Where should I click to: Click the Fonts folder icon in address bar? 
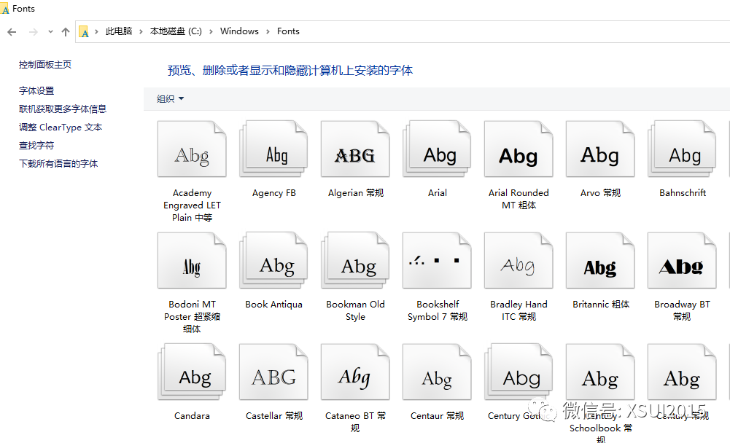84,31
